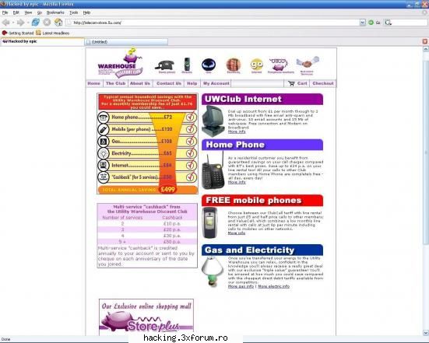Image resolution: width=429 pixels, height=343 pixels.
Task: Click the Cashback icon in savings chart
Action: (104, 177)
